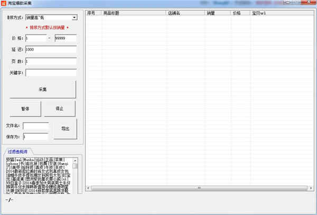This screenshot has width=317, height=215.
Task: Sort by the 商品标题 column header
Action: [x=134, y=13]
